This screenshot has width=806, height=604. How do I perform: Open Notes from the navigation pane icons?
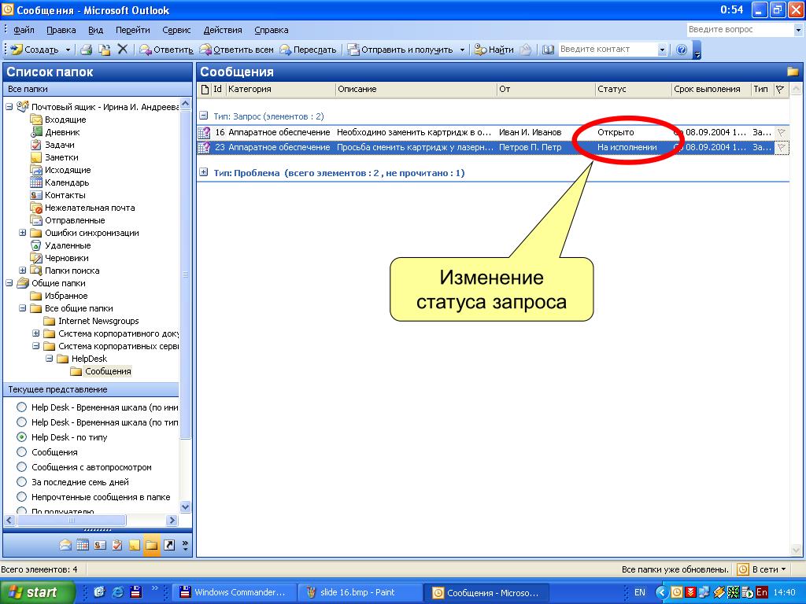pyautogui.click(x=135, y=545)
